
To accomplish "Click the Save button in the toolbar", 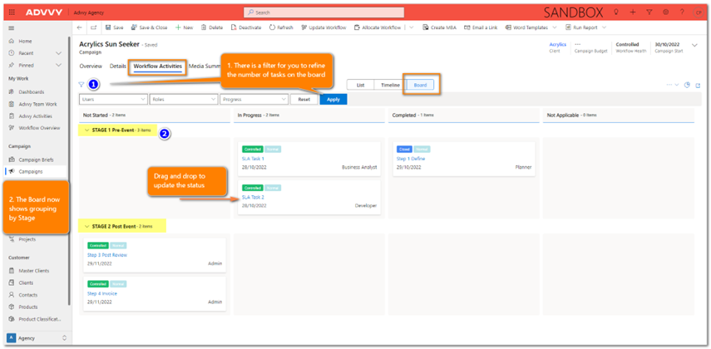I will [113, 27].
